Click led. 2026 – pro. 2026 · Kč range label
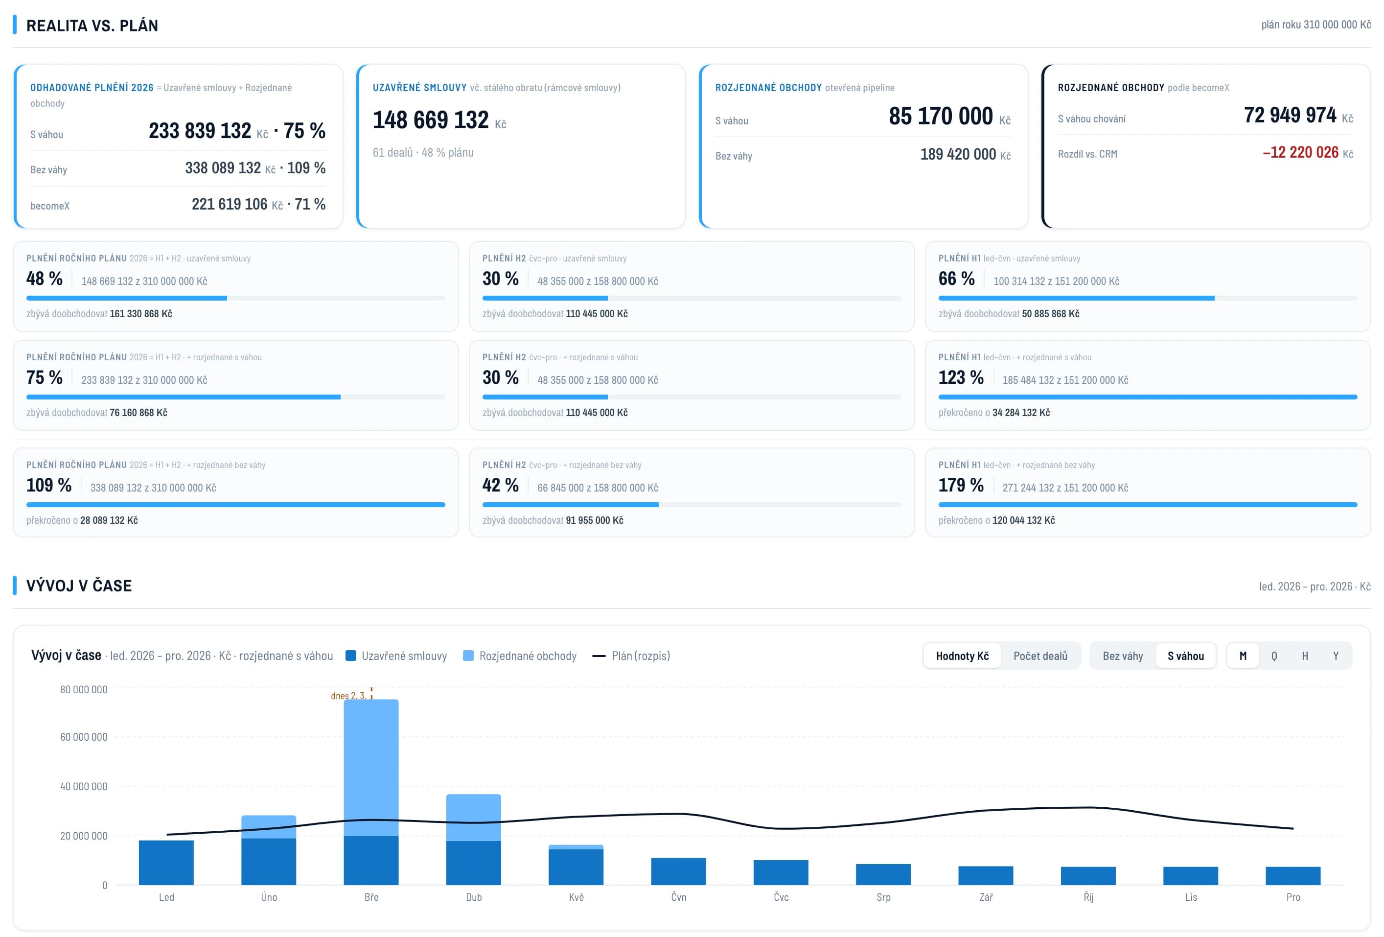 pyautogui.click(x=1315, y=587)
